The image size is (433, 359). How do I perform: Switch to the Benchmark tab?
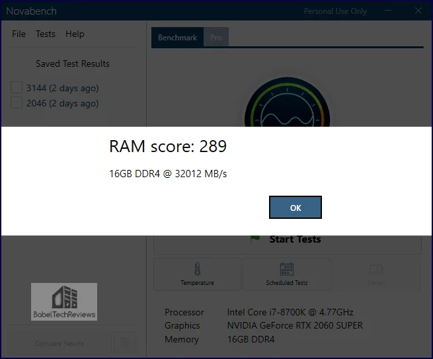click(x=177, y=37)
